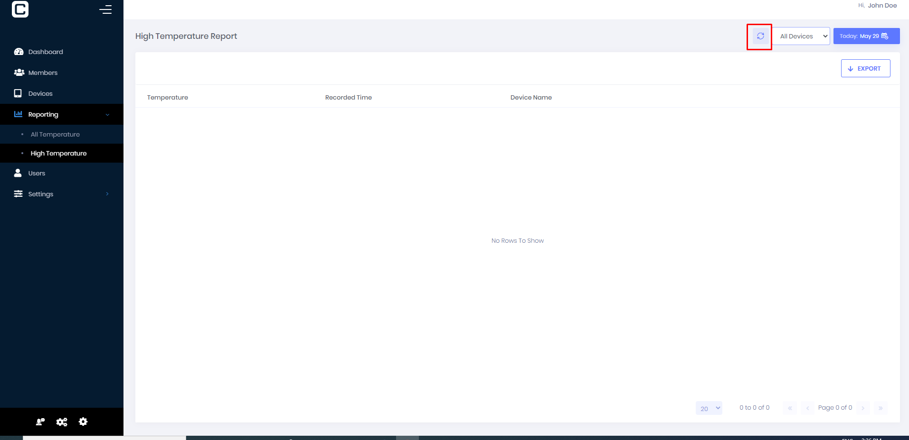
Task: Collapse the Reporting section chevron
Action: [107, 114]
